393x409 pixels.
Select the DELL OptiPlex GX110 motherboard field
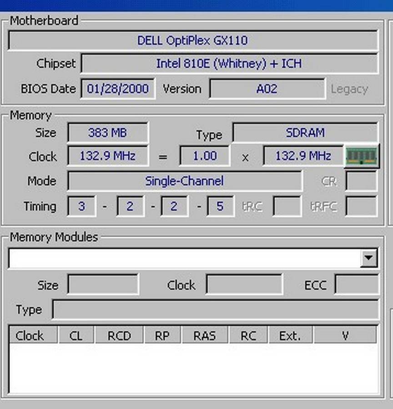pyautogui.click(x=192, y=40)
